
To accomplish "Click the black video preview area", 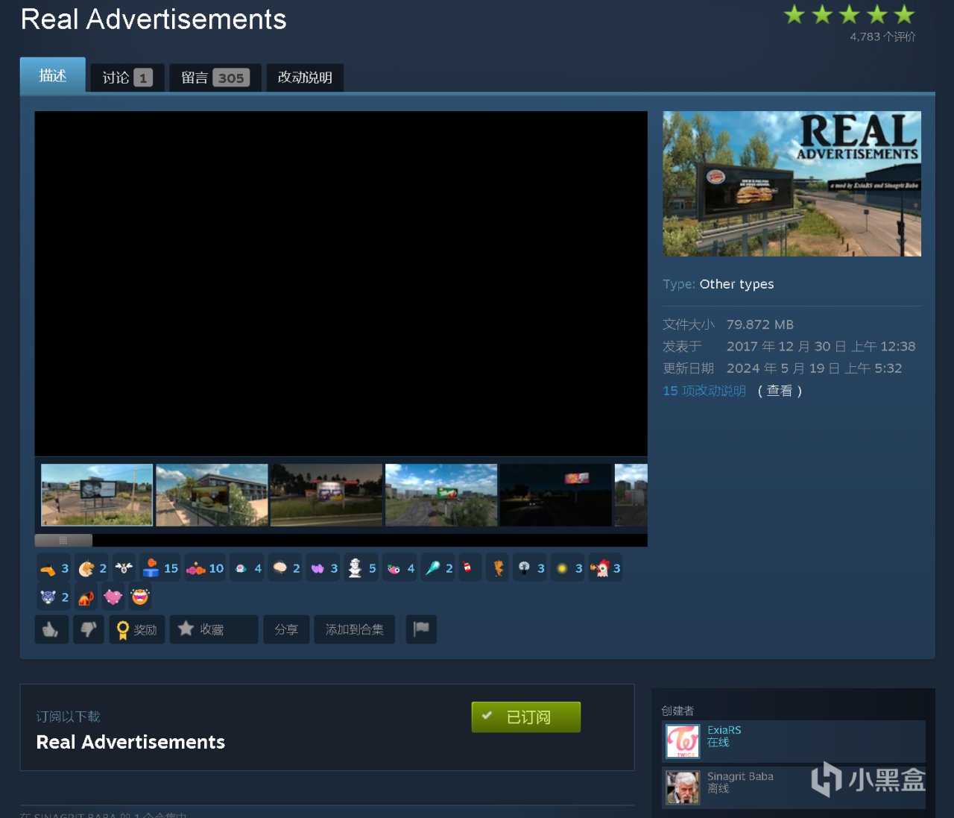I will pos(341,283).
